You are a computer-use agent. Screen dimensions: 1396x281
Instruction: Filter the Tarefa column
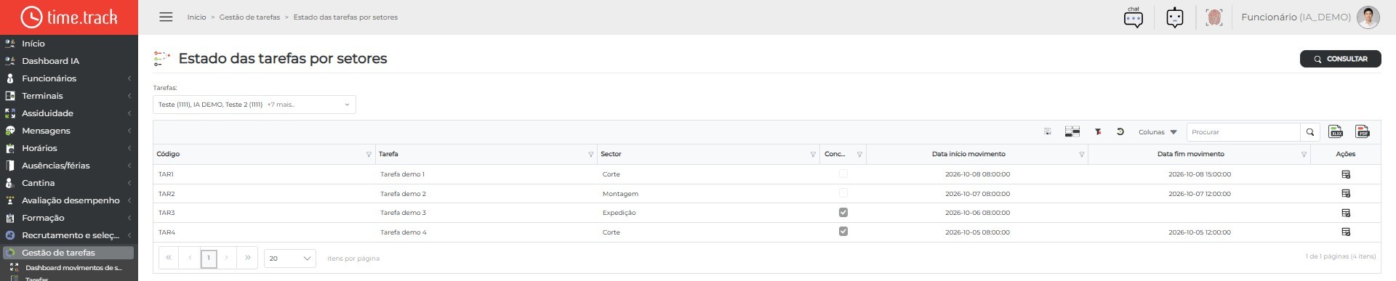590,155
